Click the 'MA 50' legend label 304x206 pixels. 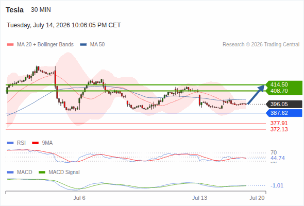pyautogui.click(x=97, y=45)
